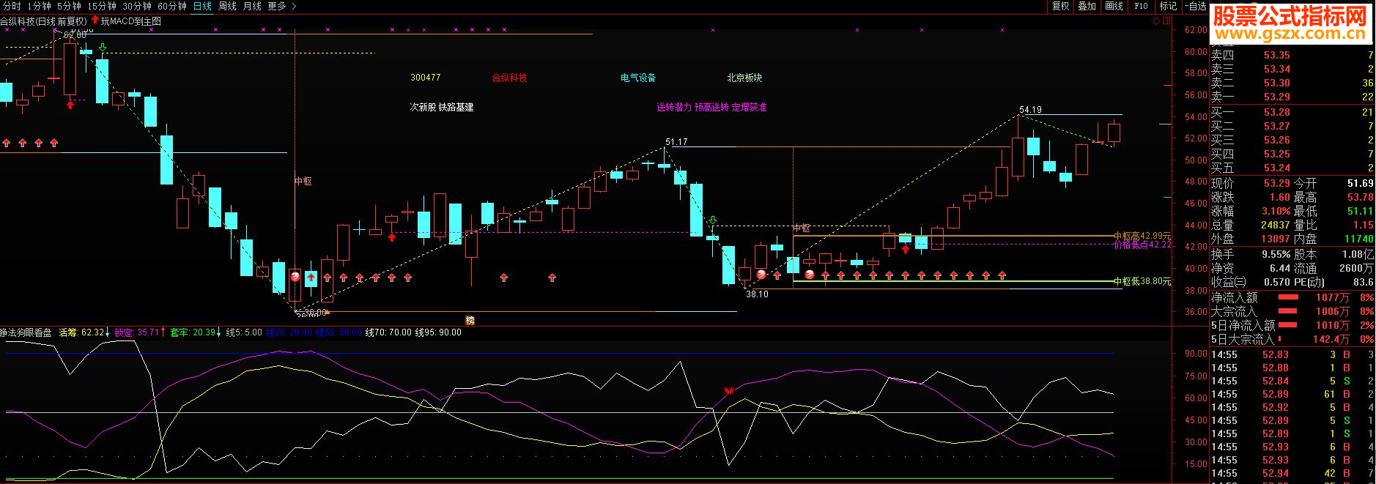Click the 涨幅 value 3.10%
Image resolution: width=1376 pixels, height=484 pixels.
tap(1276, 211)
